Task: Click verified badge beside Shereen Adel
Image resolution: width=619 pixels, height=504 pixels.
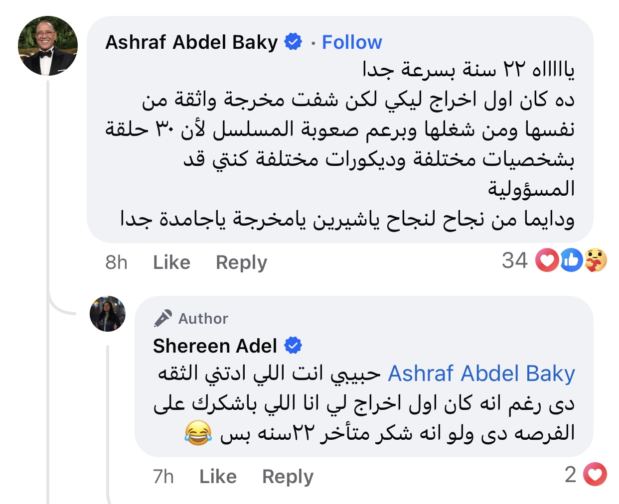Action: pyautogui.click(x=293, y=346)
